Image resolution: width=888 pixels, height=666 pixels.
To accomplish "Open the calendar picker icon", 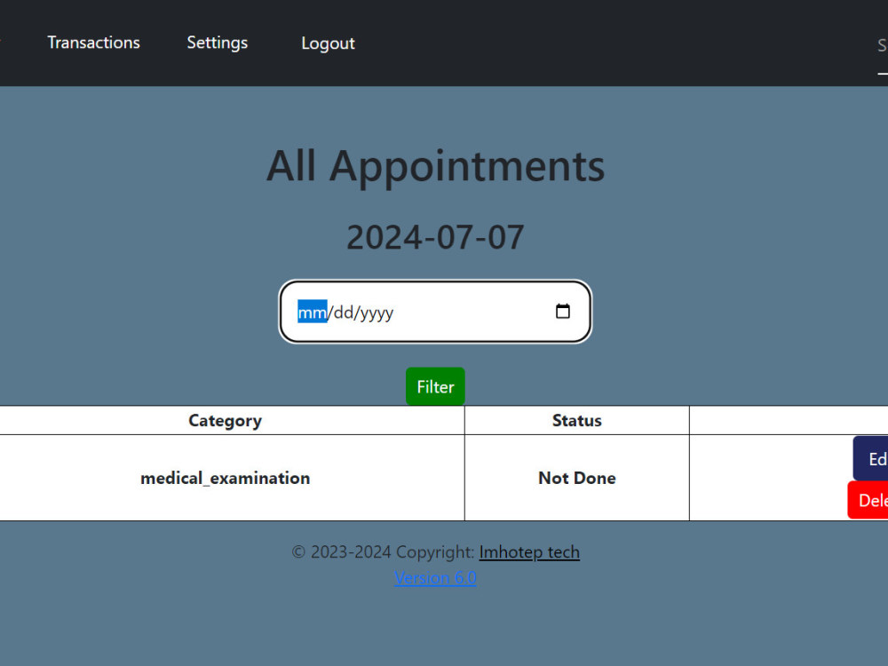I will coord(562,312).
